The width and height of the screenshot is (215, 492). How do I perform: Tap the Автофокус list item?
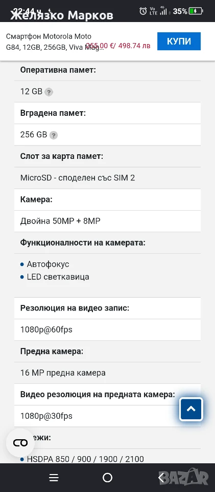(48, 264)
